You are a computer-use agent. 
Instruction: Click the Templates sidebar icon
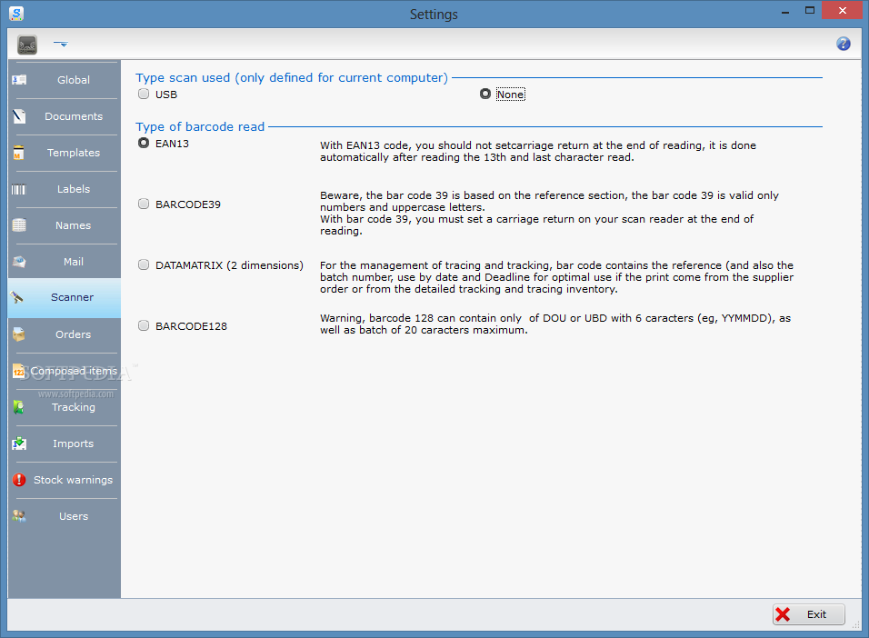point(19,153)
